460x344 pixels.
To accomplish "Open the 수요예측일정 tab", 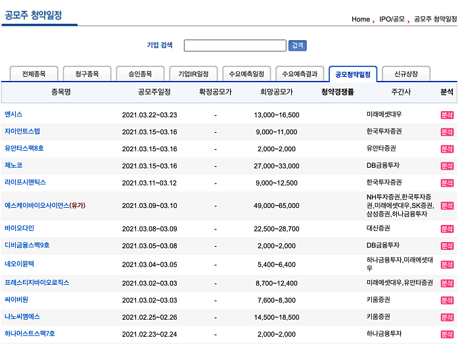I will 246,74.
